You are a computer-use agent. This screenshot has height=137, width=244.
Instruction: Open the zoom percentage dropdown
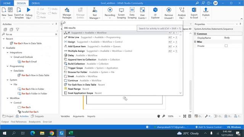[180, 116]
